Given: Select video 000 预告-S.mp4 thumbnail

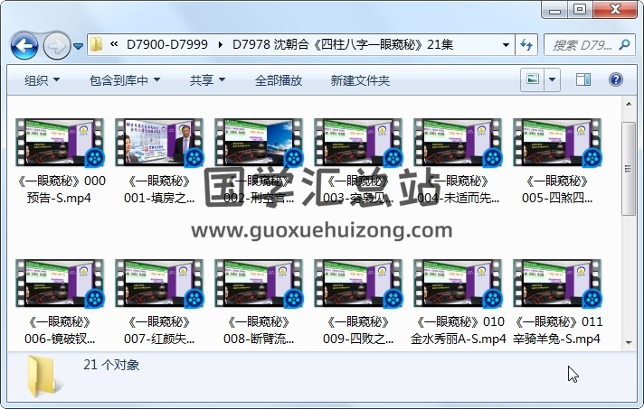Looking at the screenshot, I should click(x=60, y=143).
